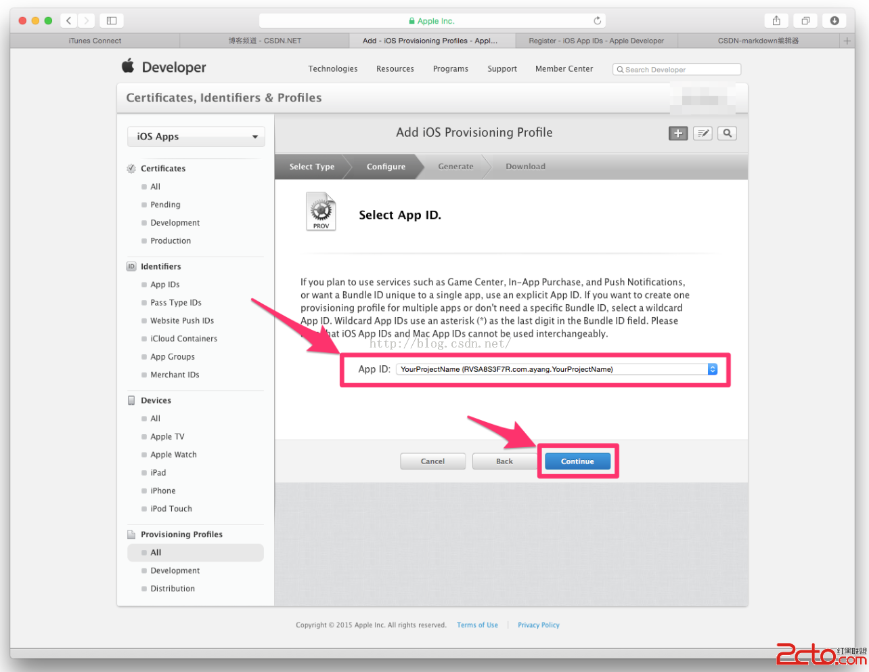The height and width of the screenshot is (672, 869).
Task: Click the search magnifier icon in the header
Action: coord(728,133)
